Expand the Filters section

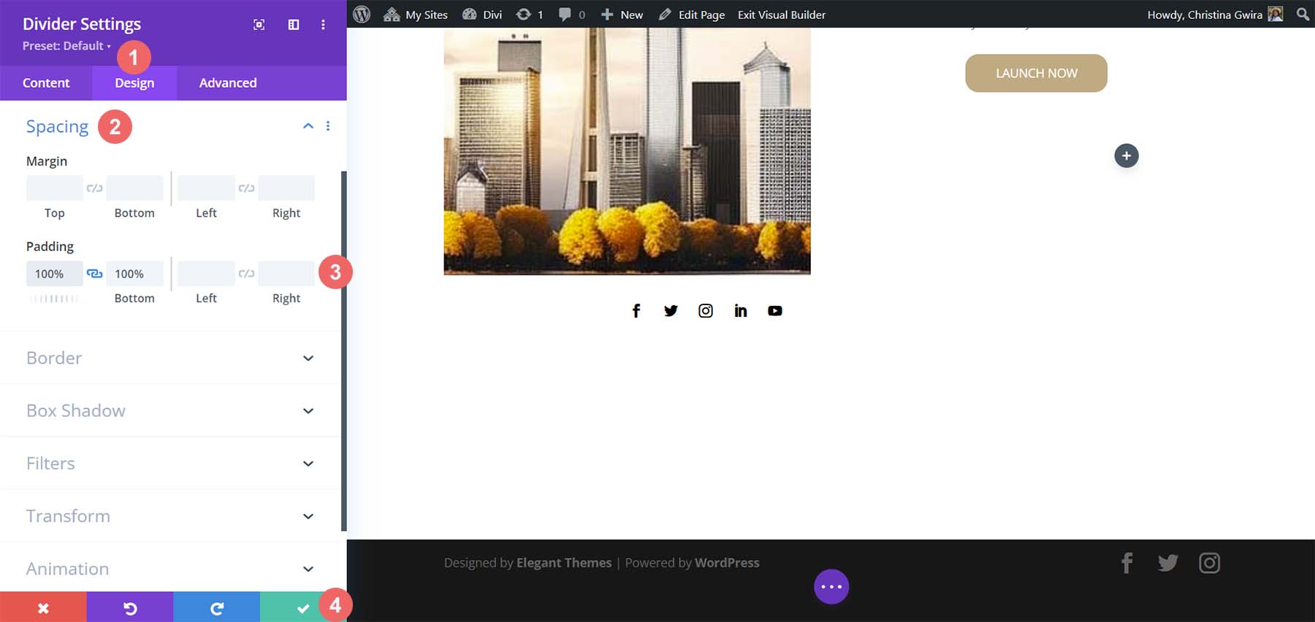[x=171, y=463]
